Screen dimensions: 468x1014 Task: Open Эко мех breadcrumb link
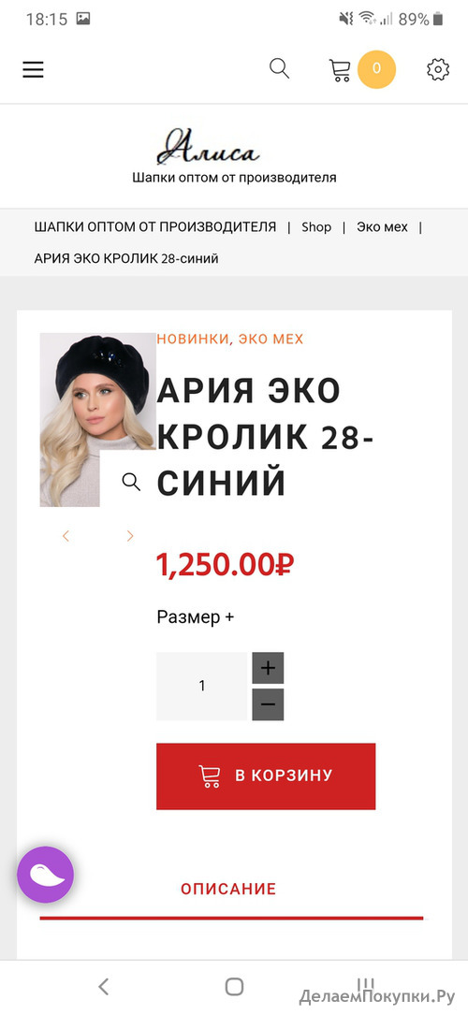tap(383, 227)
